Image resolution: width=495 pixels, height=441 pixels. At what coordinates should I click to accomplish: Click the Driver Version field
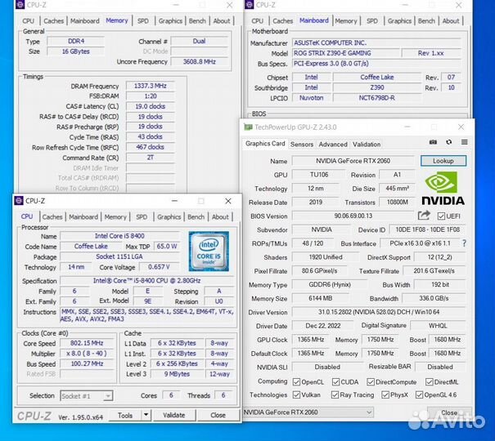(x=379, y=312)
